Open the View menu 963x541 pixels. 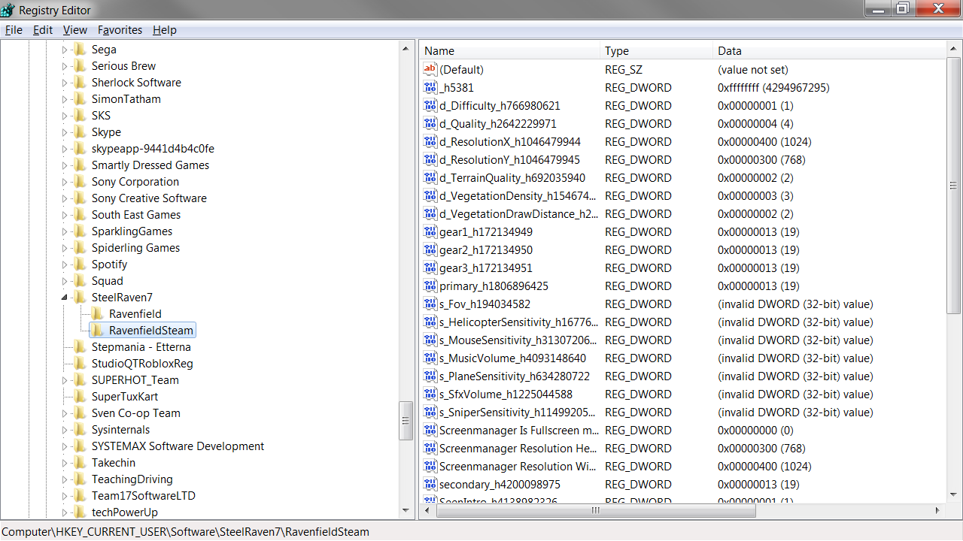[75, 30]
